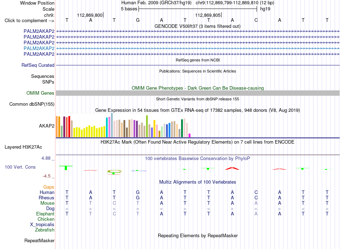The height and width of the screenshot is (249, 340).
Task: Open H3K27Ac Mark track title
Action: tap(198, 142)
